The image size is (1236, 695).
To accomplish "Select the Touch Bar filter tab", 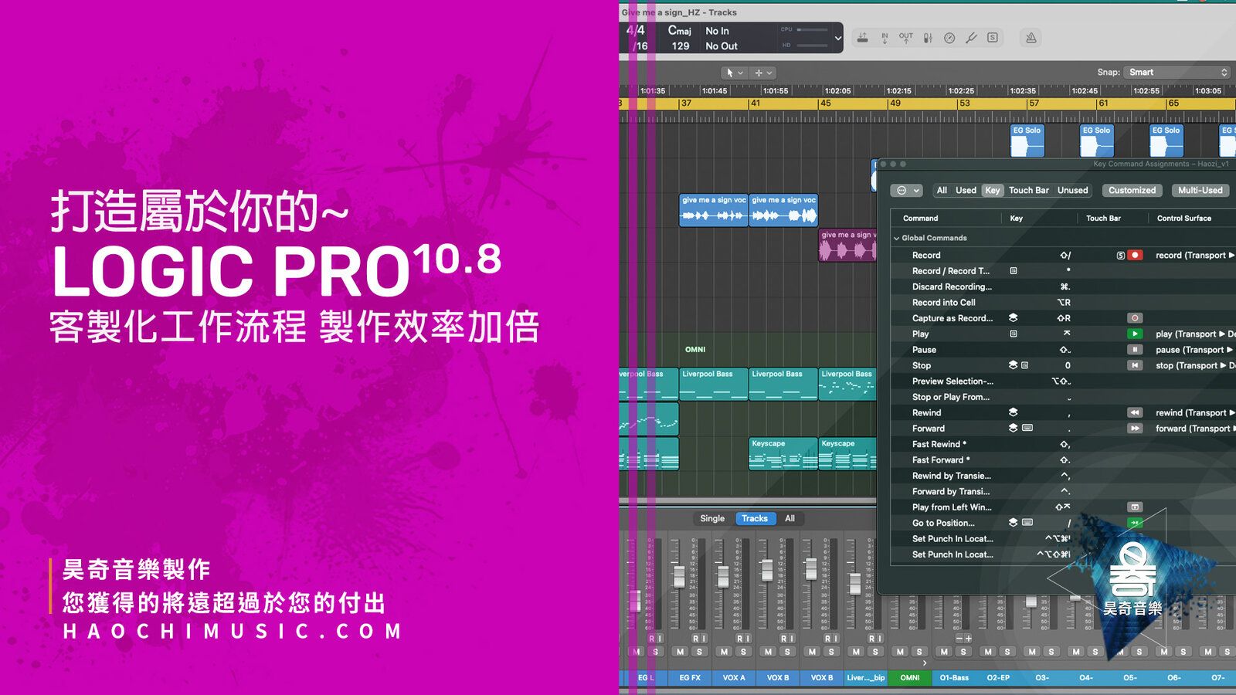I will (1029, 190).
